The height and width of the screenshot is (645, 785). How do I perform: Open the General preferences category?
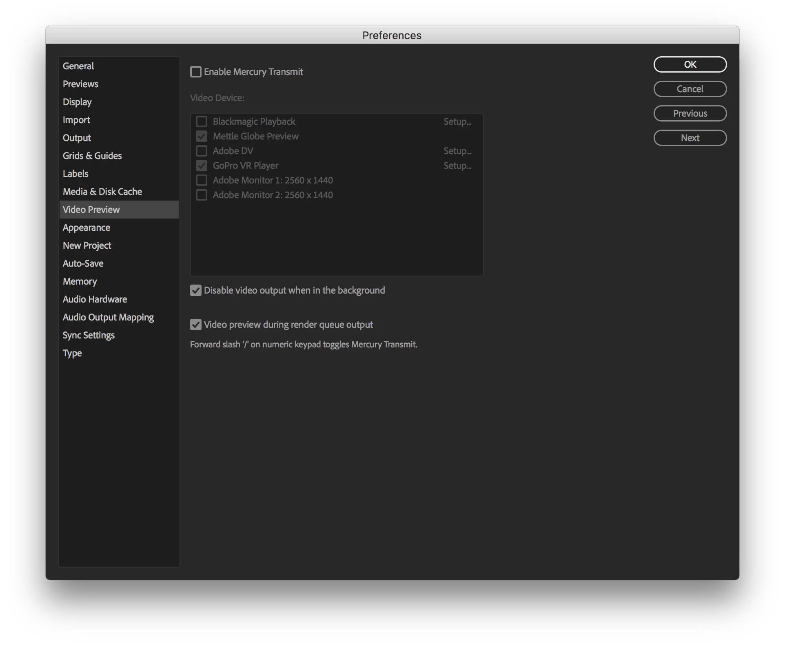point(78,66)
